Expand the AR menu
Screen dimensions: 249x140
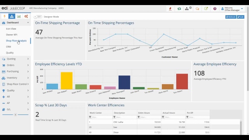[x=28, y=97]
